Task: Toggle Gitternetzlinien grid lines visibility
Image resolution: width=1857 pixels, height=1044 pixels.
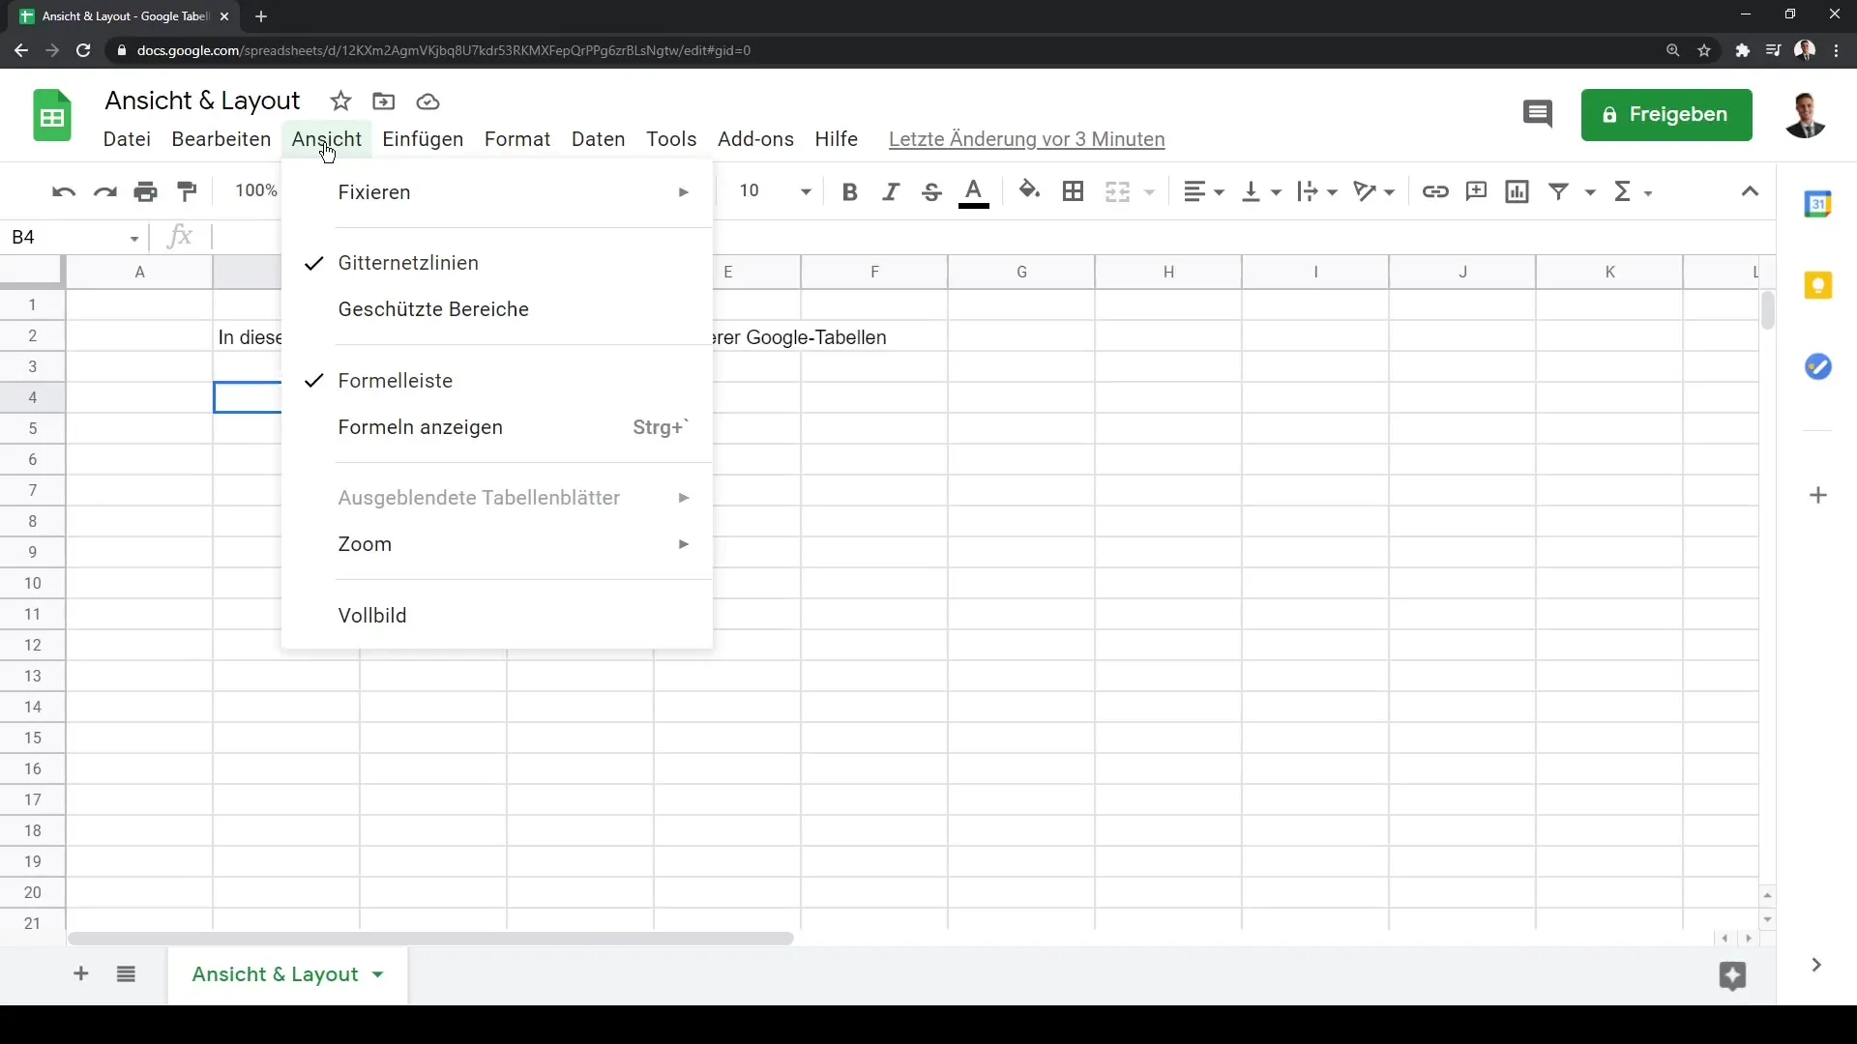Action: coord(408,263)
